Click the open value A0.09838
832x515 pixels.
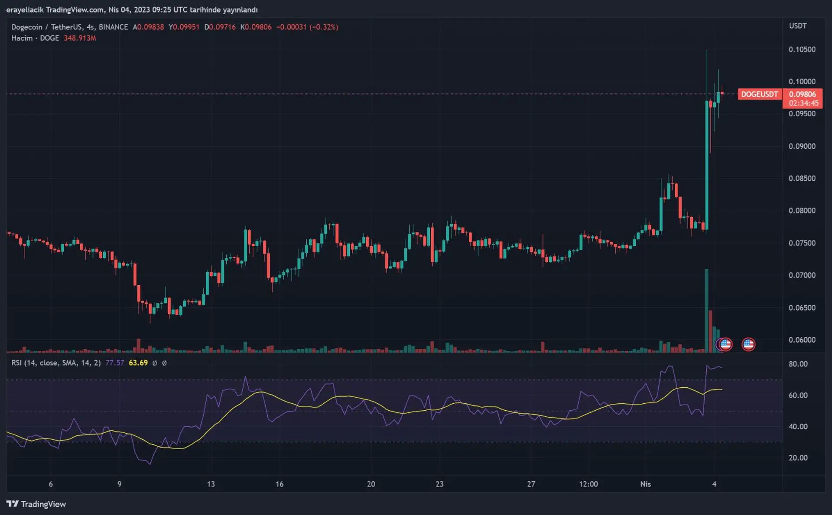click(x=148, y=27)
